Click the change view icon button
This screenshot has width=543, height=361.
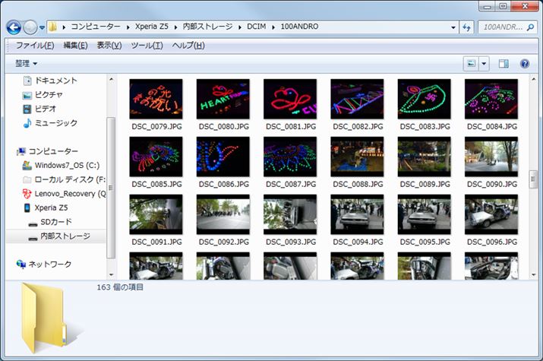click(472, 64)
